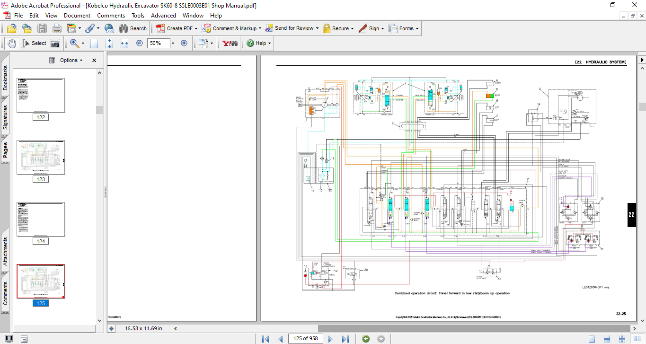Screen dimensions: 646x344
Task: Click the Open file folder icon
Action: pos(12,28)
